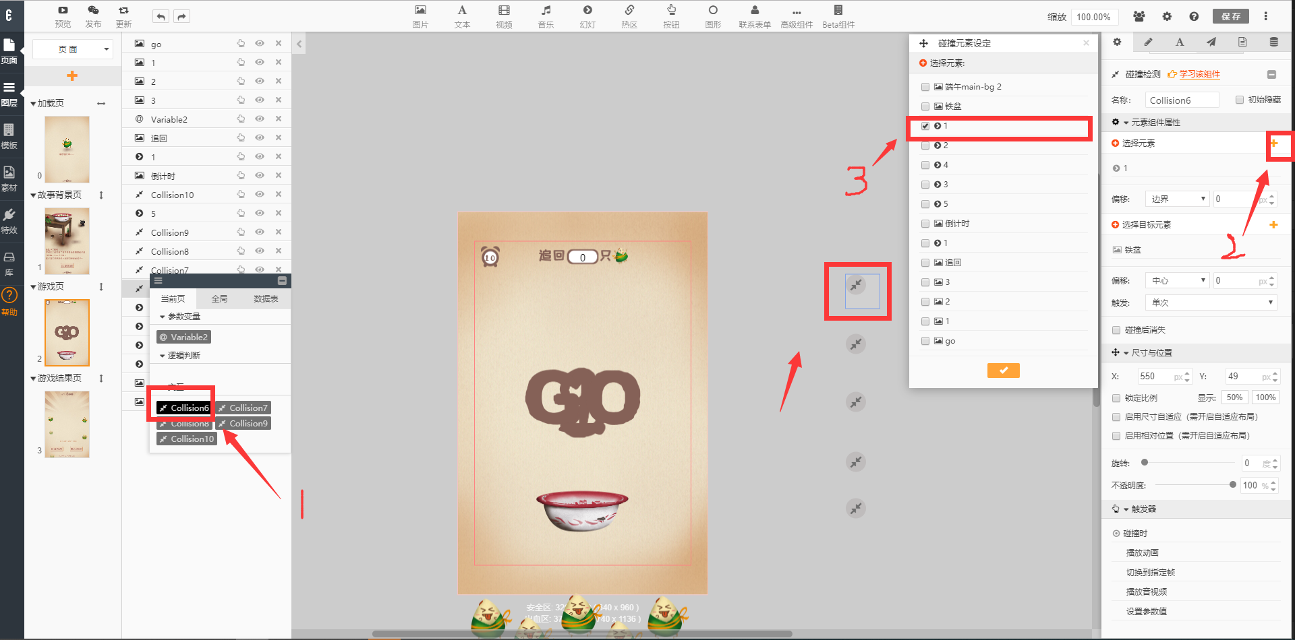Click the 保存 save button
The height and width of the screenshot is (640, 1295).
click(1230, 16)
